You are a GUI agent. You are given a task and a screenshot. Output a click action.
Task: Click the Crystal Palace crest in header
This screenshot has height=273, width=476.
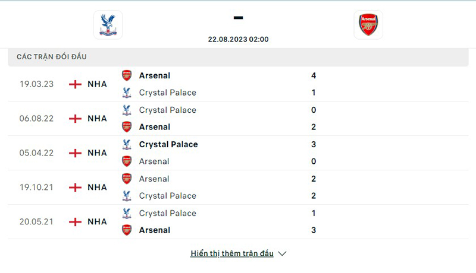(108, 25)
